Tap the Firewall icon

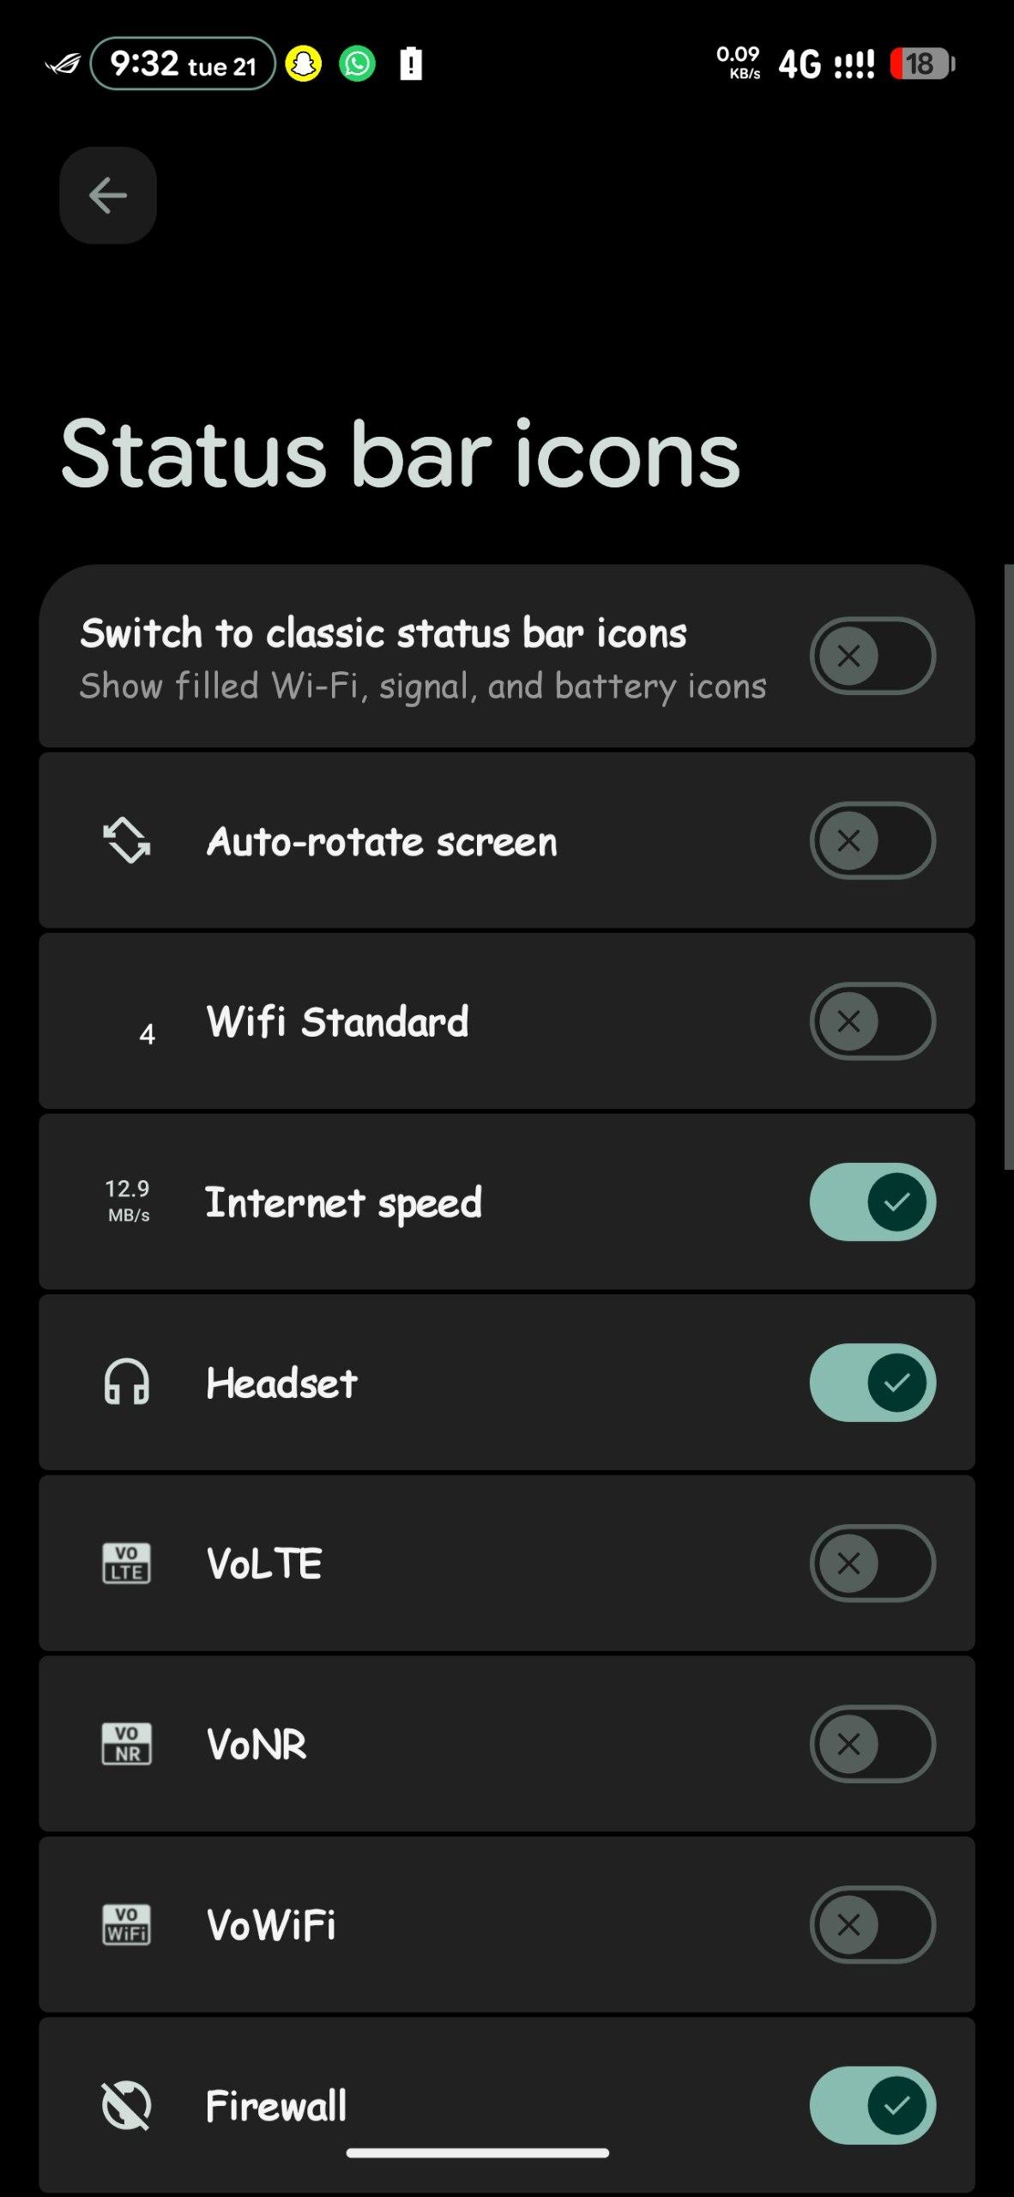(127, 2105)
